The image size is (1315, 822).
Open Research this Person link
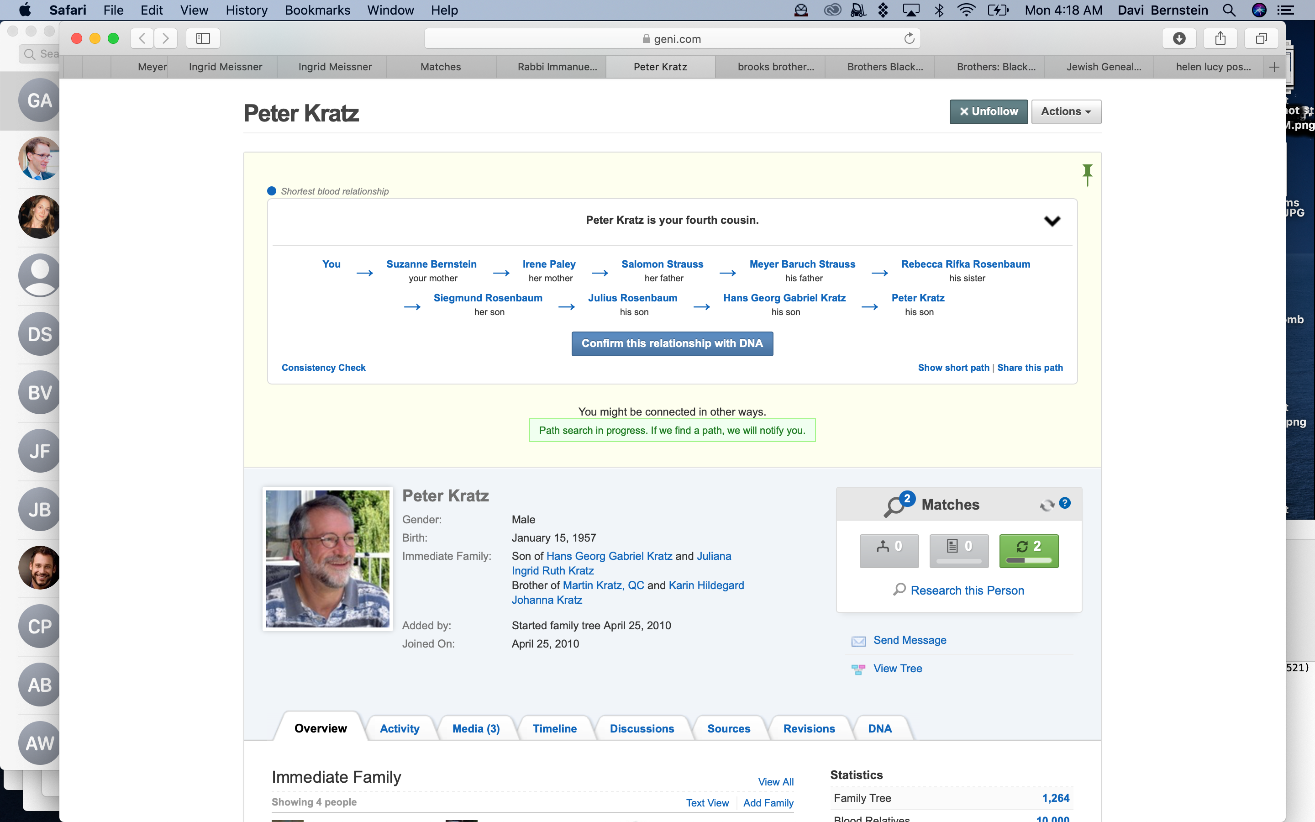pos(967,590)
